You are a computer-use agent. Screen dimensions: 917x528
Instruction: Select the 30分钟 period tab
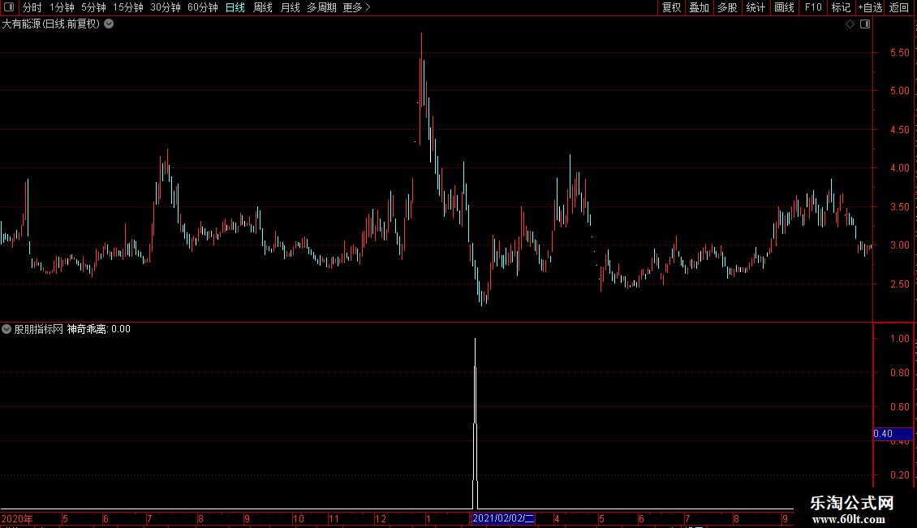166,7
